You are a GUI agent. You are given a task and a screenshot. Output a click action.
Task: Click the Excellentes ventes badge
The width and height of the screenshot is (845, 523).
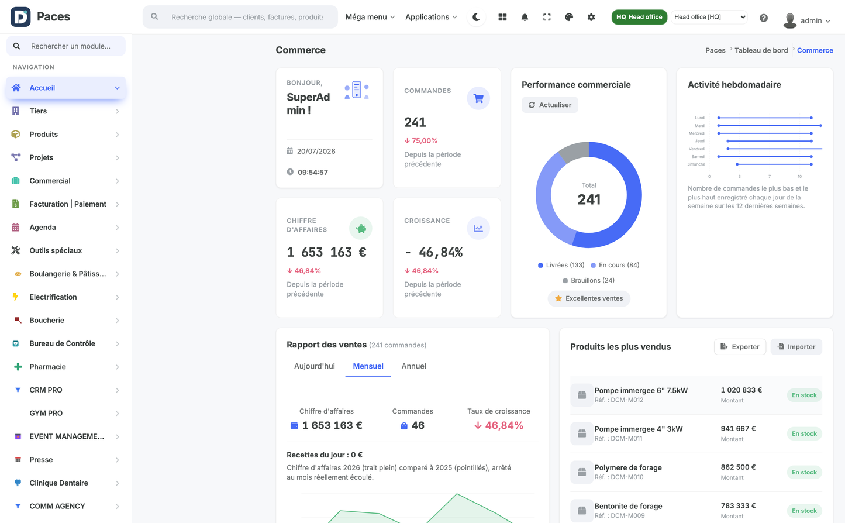pyautogui.click(x=589, y=298)
